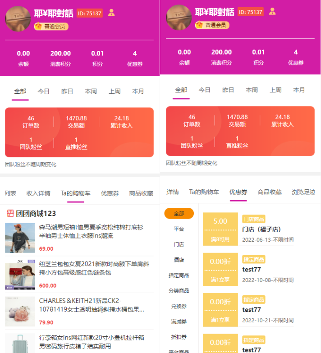Open the 团团商城123 store icon

click(x=10, y=213)
